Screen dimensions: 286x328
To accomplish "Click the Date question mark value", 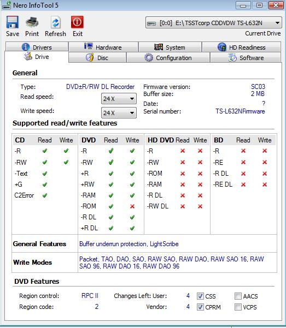I will 264,103.
